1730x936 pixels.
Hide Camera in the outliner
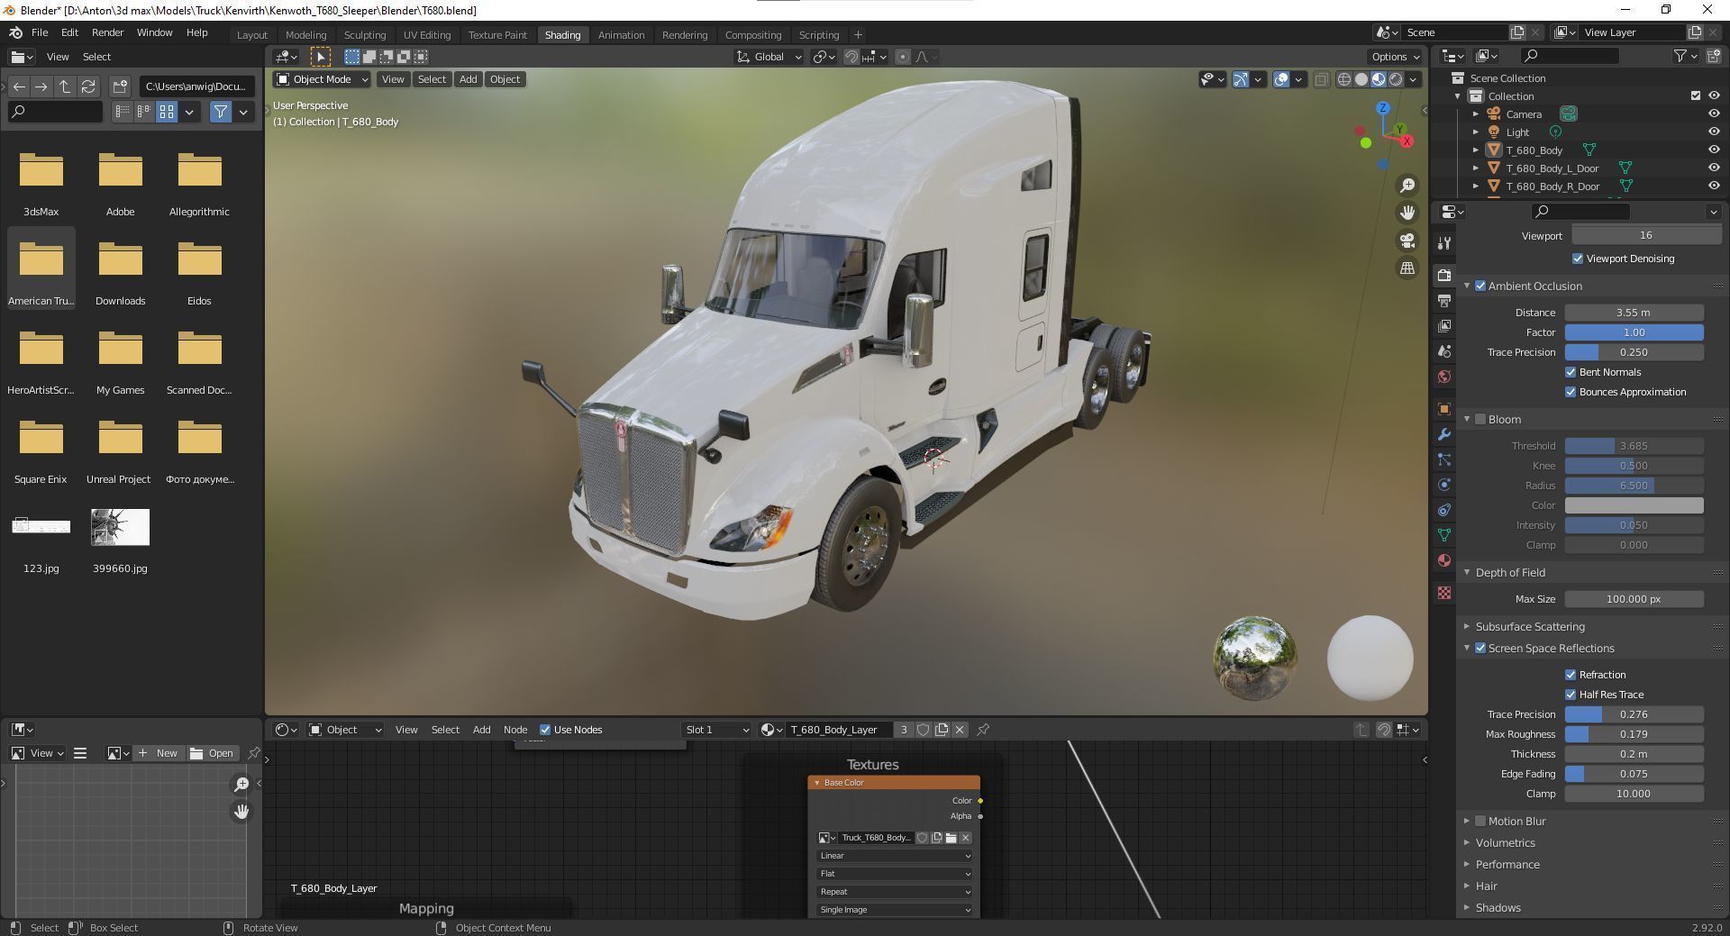pyautogui.click(x=1714, y=114)
